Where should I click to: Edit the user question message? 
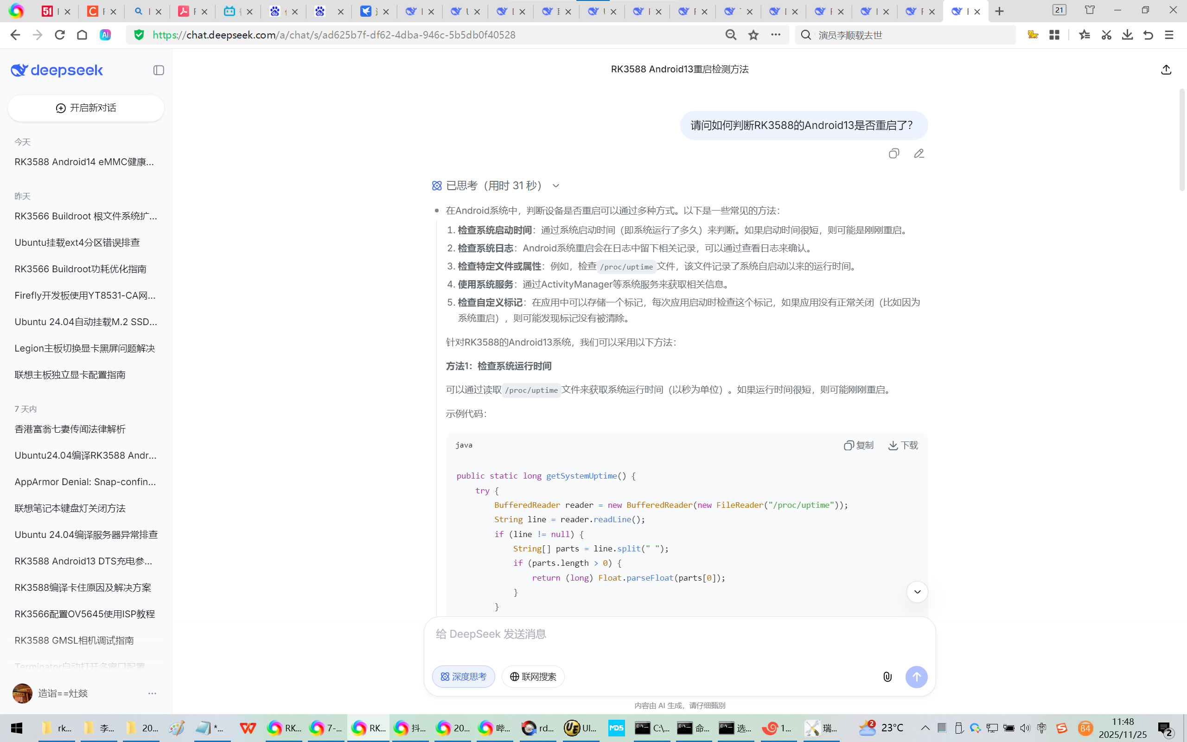click(919, 154)
